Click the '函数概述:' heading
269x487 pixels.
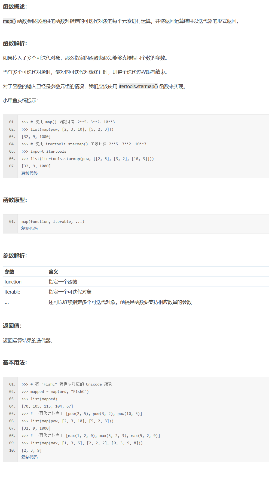pos(15,7)
